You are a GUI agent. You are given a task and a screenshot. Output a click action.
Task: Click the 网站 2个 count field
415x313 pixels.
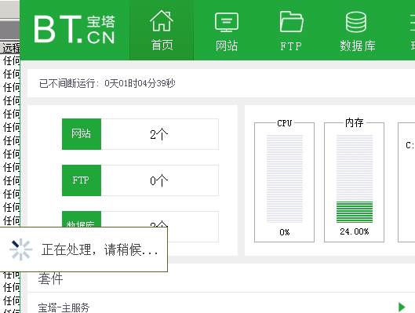[x=159, y=134]
